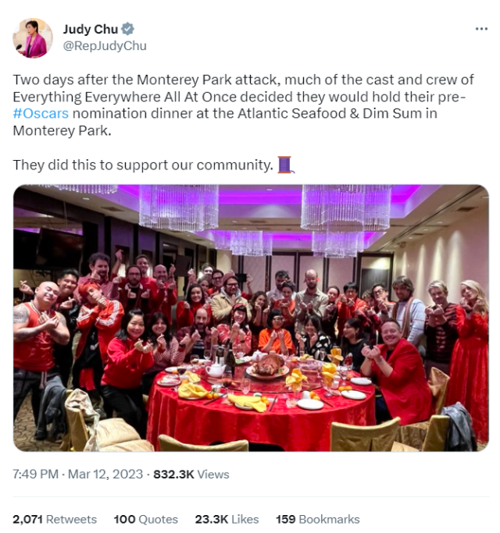Follow the #Oscars hashtag link
The height and width of the screenshot is (533, 500).
click(x=41, y=113)
